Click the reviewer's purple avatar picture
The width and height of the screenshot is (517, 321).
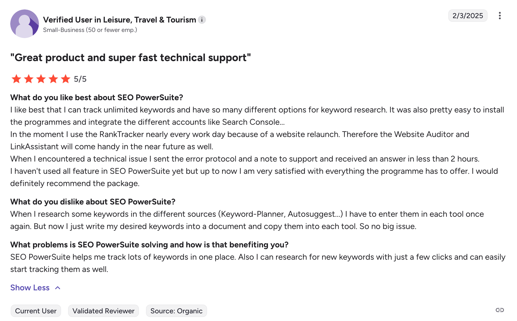click(x=25, y=24)
